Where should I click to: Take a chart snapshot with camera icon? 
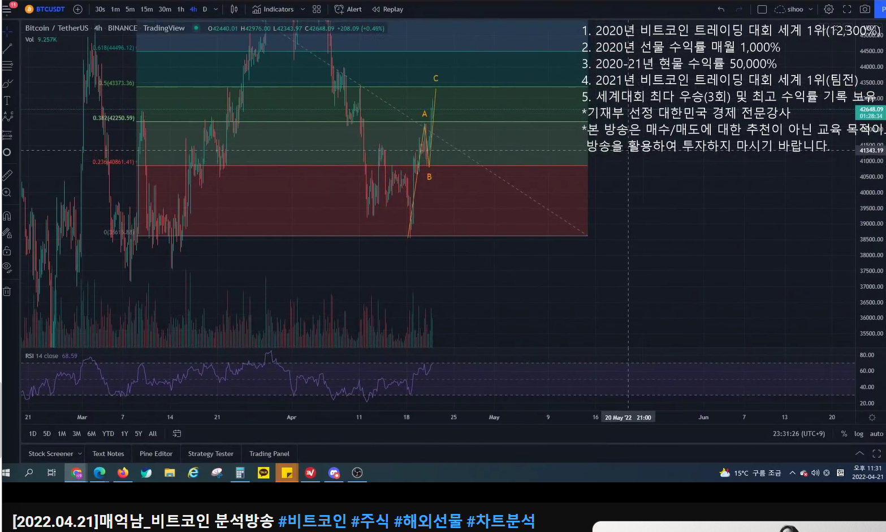point(865,9)
